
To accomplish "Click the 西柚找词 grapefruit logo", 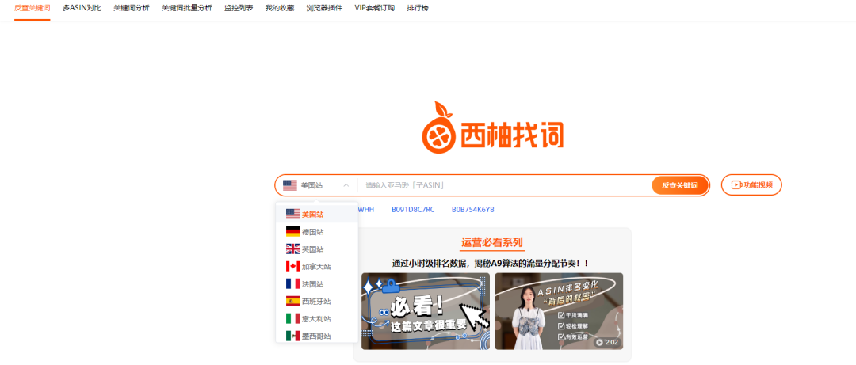I will [492, 127].
